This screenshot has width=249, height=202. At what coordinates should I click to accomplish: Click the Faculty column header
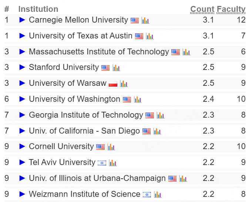[231, 9]
